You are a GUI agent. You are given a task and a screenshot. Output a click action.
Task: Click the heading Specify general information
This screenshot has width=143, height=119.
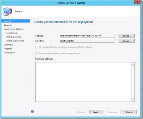63,22
